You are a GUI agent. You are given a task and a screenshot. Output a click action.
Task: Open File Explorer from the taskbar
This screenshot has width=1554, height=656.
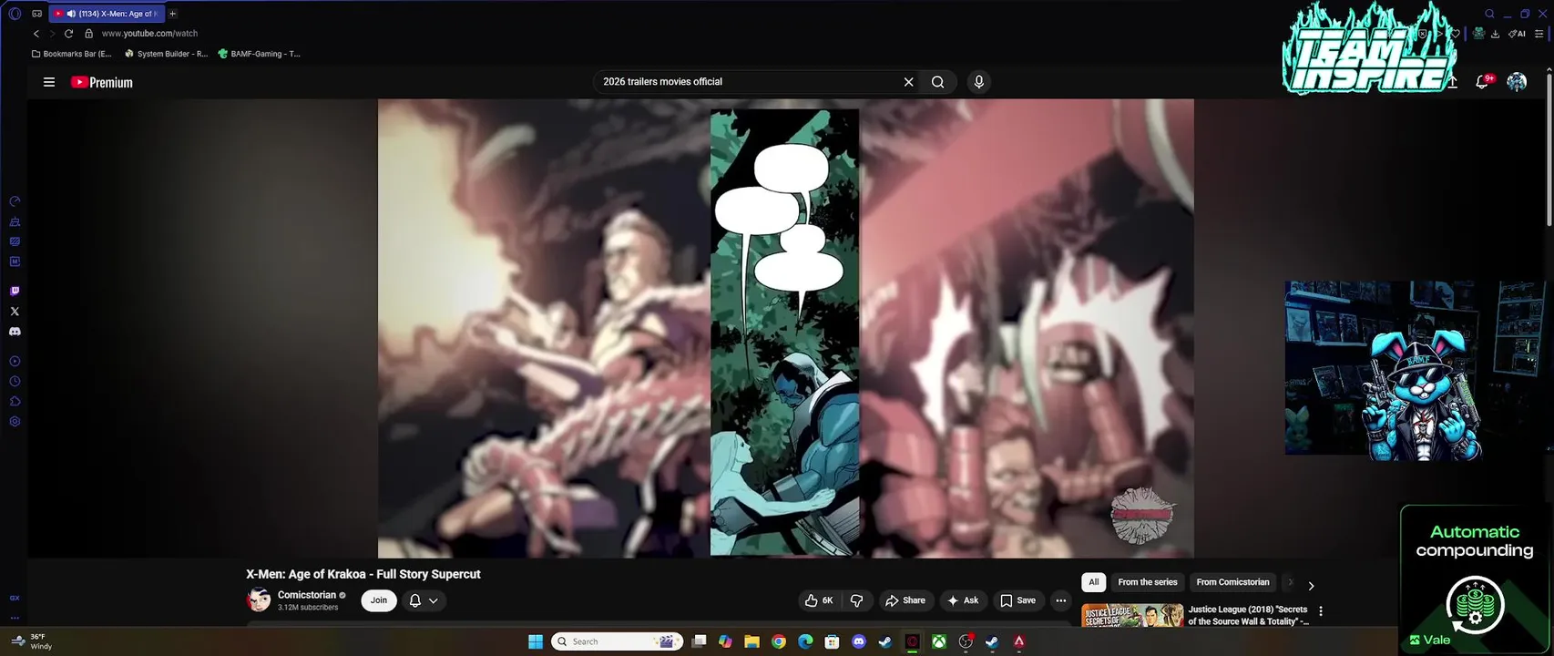pyautogui.click(x=751, y=641)
